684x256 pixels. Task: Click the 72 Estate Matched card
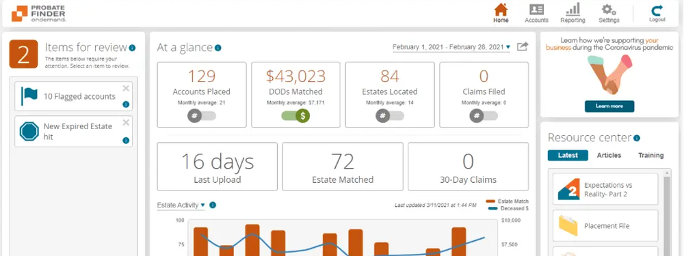pos(343,167)
